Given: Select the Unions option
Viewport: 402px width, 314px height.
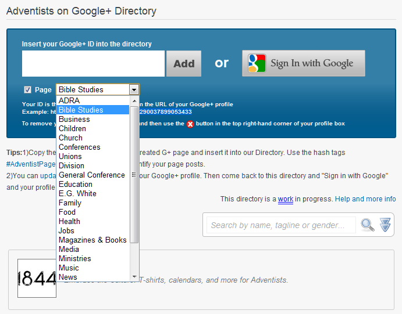Looking at the screenshot, I should pyautogui.click(x=93, y=156).
